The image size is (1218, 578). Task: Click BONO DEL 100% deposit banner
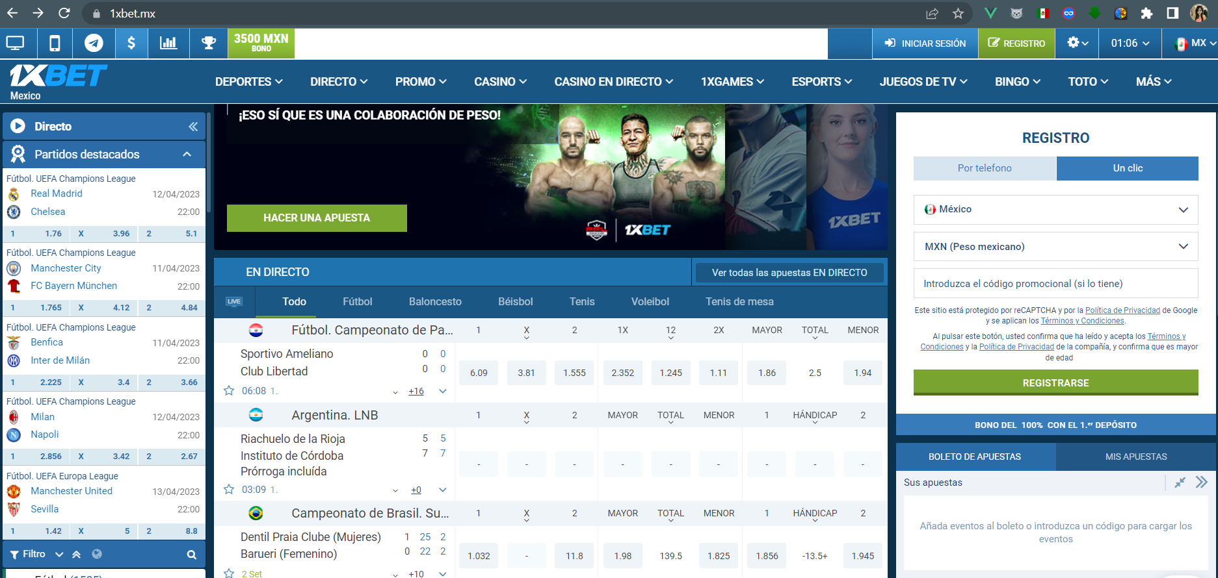[1055, 425]
